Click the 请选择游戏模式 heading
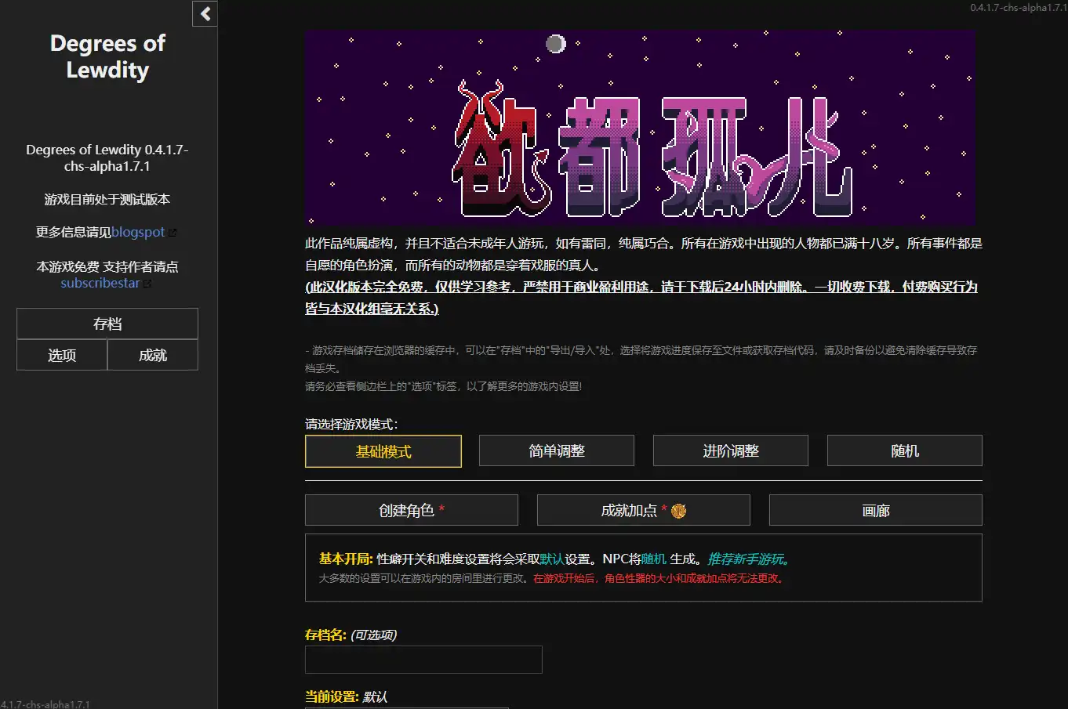Image resolution: width=1068 pixels, height=709 pixels. 351,424
